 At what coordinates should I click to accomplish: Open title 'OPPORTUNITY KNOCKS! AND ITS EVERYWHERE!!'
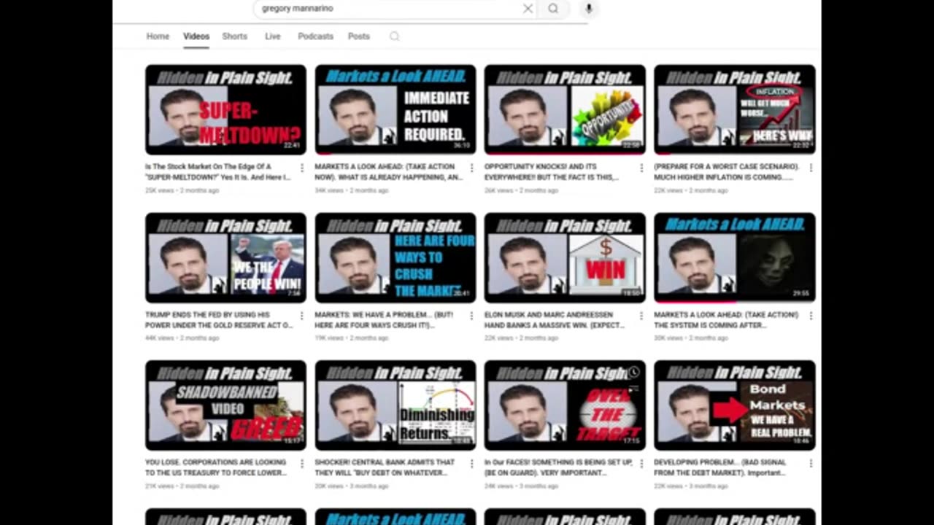pos(552,172)
